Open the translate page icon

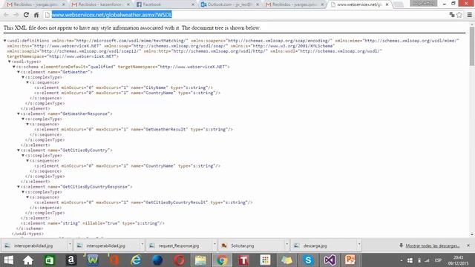pos(452,15)
